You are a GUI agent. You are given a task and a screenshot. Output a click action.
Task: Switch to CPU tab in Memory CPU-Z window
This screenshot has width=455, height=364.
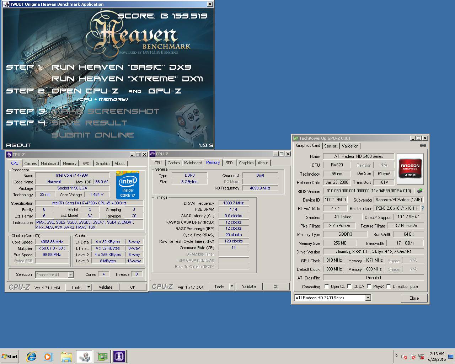point(158,163)
